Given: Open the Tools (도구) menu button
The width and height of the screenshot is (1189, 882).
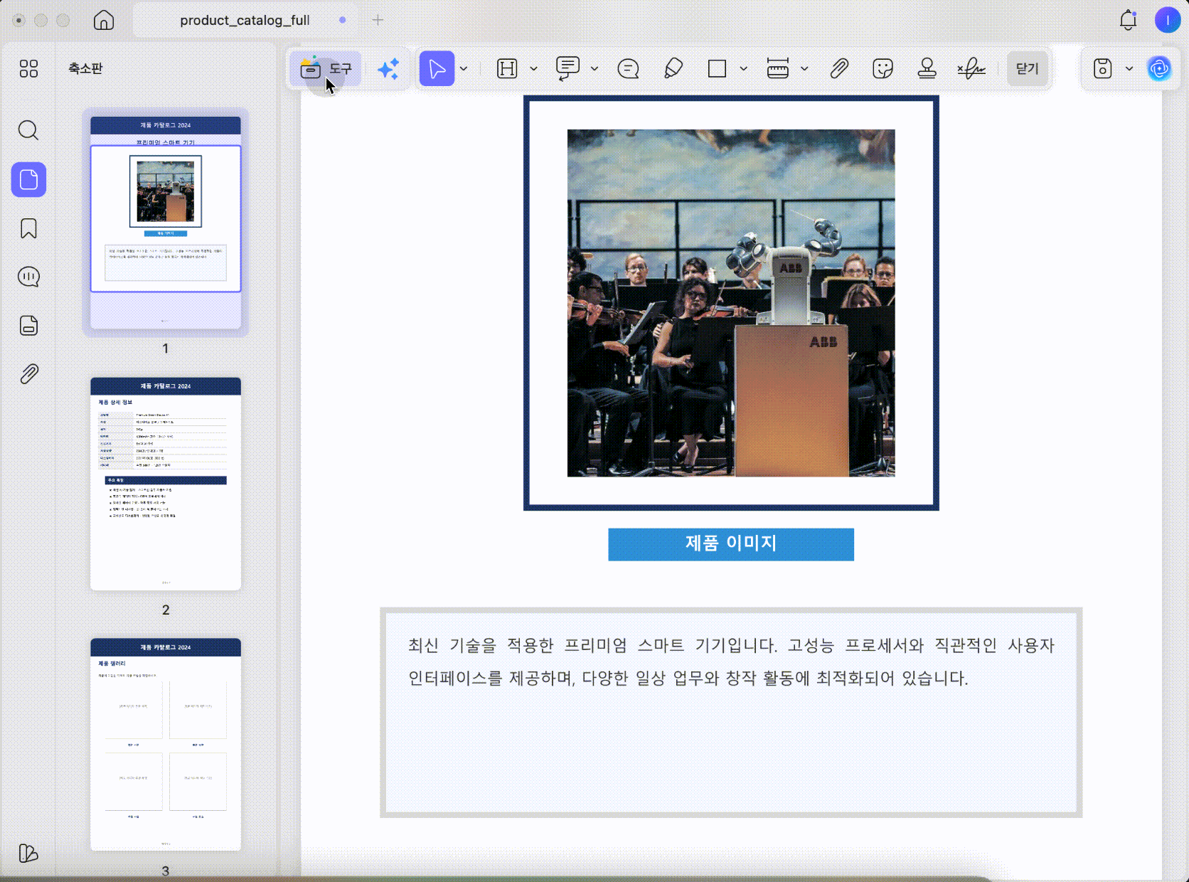Looking at the screenshot, I should pos(326,69).
